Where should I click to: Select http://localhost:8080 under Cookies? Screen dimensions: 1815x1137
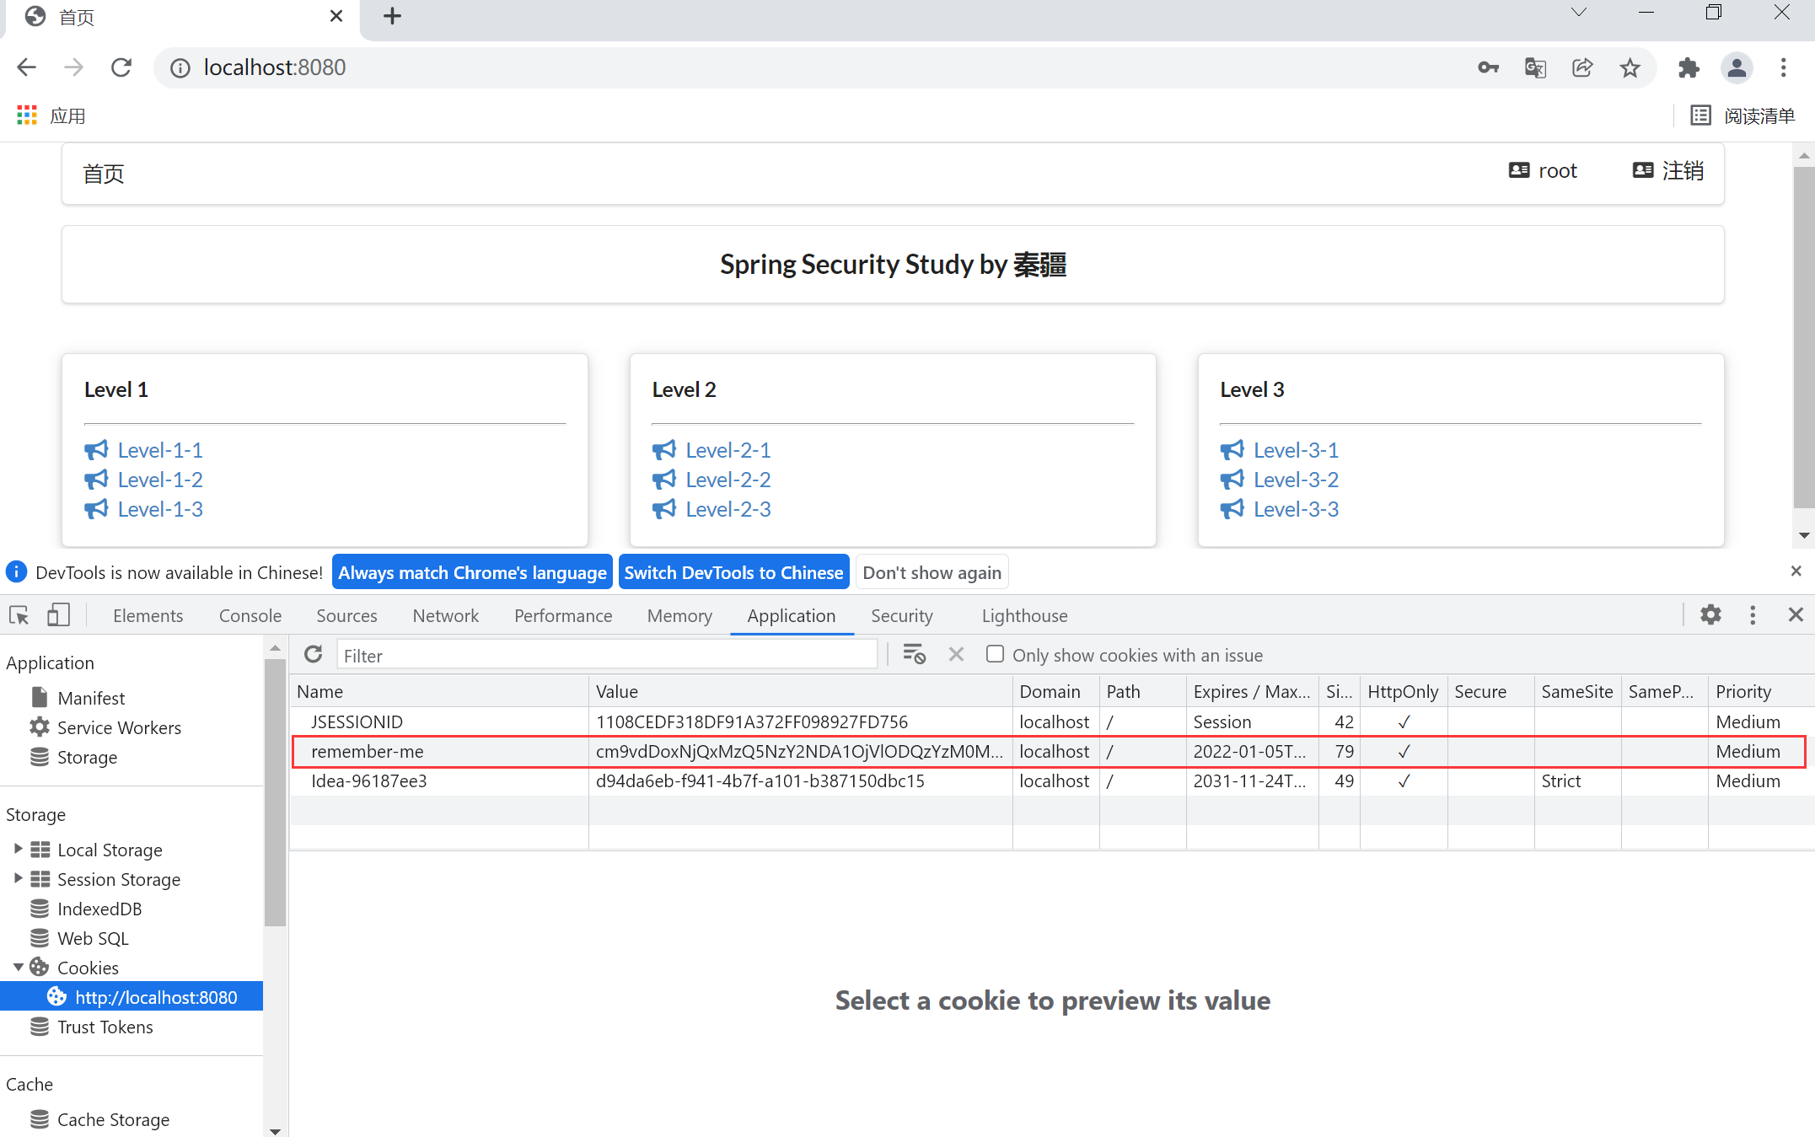coord(132,997)
